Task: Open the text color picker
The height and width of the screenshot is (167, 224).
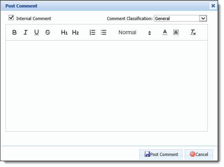Action: pyautogui.click(x=165, y=32)
